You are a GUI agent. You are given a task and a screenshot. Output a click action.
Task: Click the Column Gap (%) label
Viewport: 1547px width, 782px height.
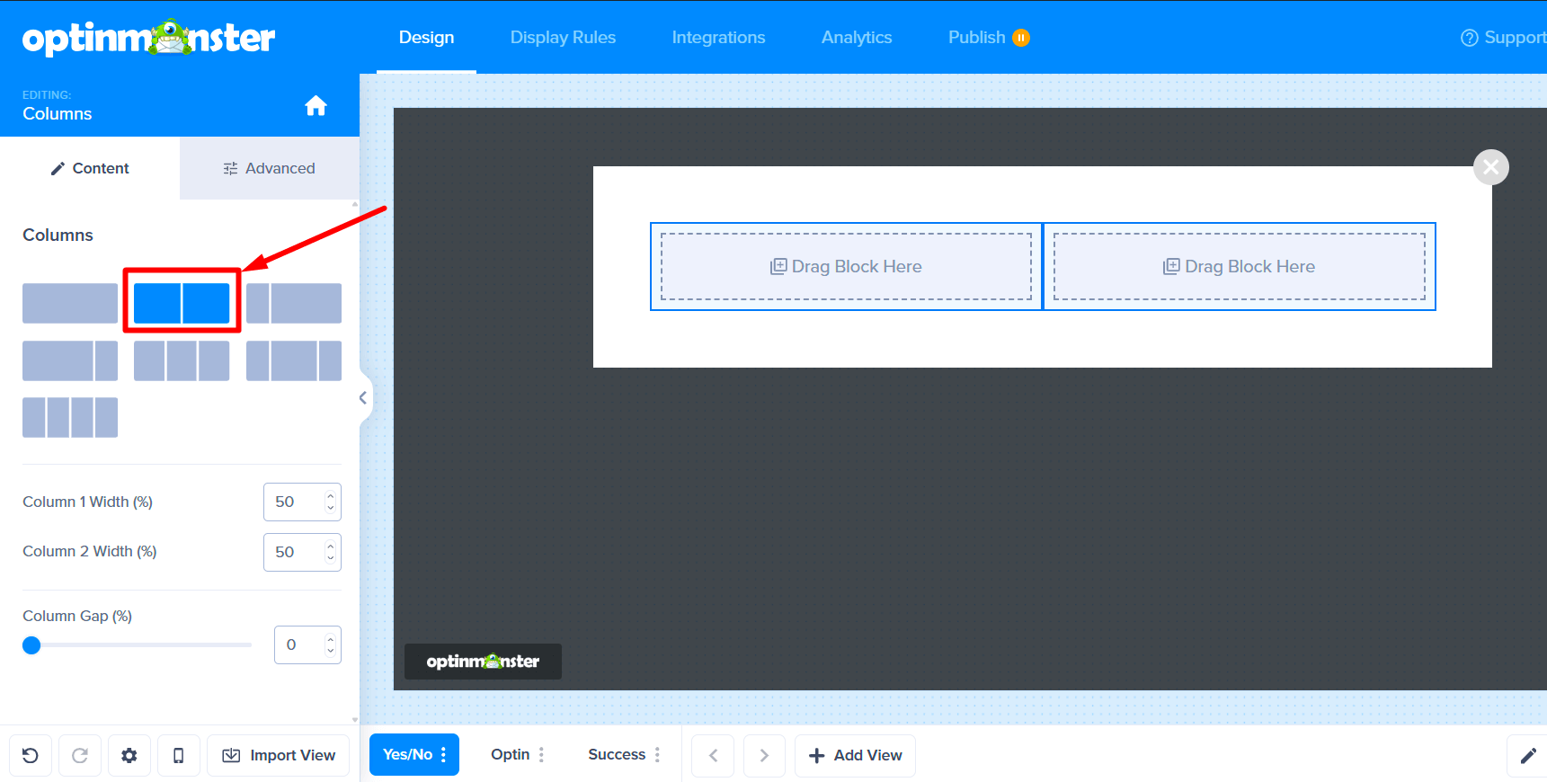[x=77, y=616]
